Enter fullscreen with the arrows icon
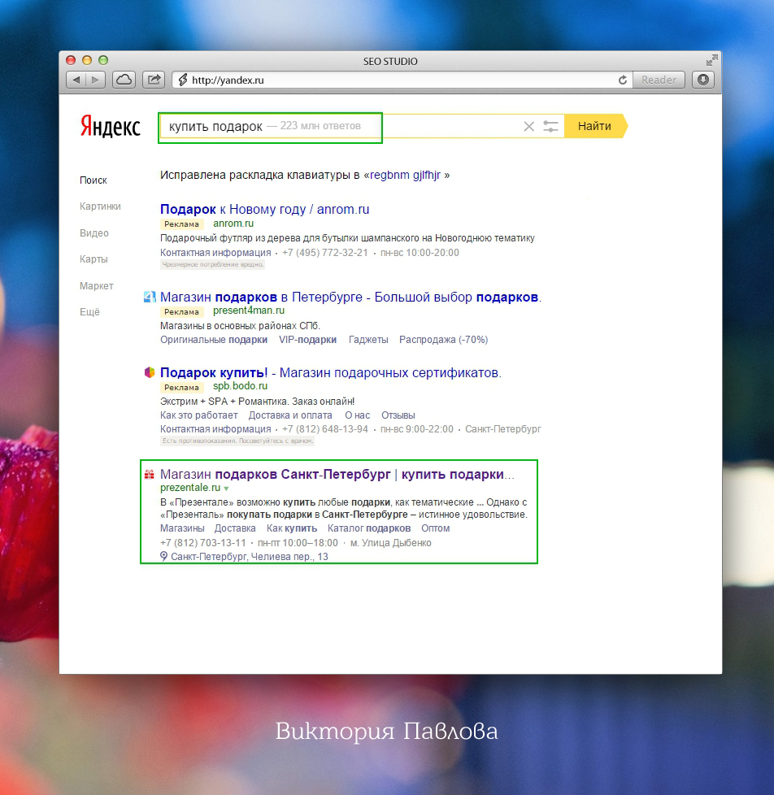Image resolution: width=774 pixels, height=795 pixels. [711, 60]
